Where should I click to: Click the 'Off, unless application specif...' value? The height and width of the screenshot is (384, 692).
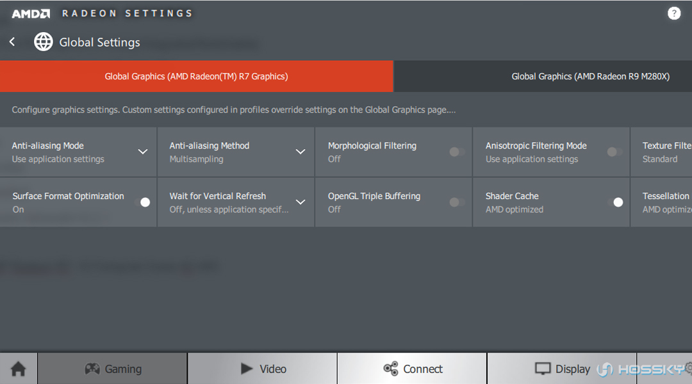[229, 209]
